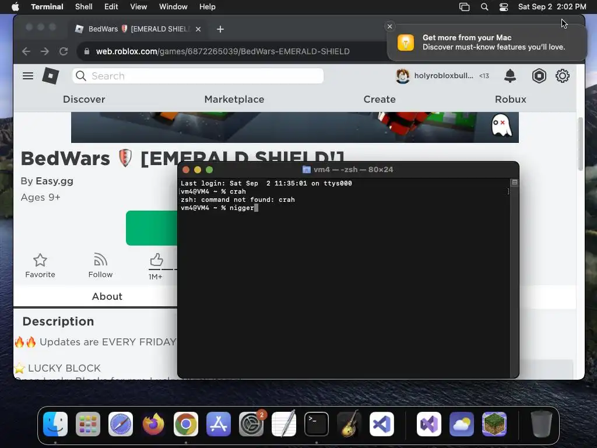
Task: Open Roblox settings gear
Action: tap(563, 76)
